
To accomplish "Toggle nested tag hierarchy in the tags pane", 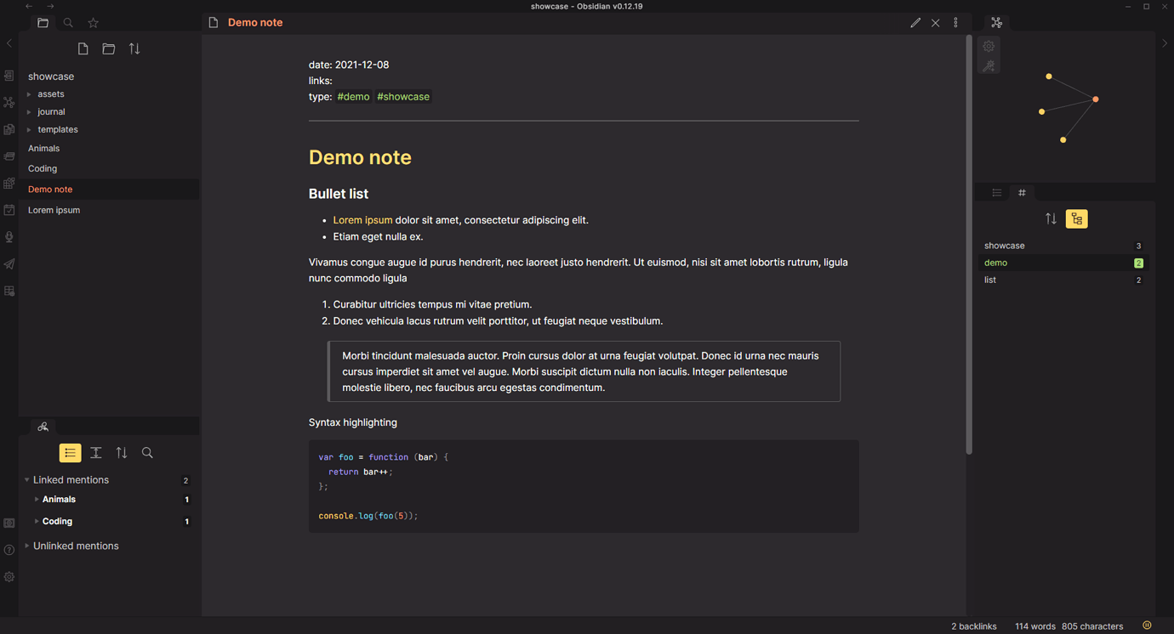I will coord(1076,218).
